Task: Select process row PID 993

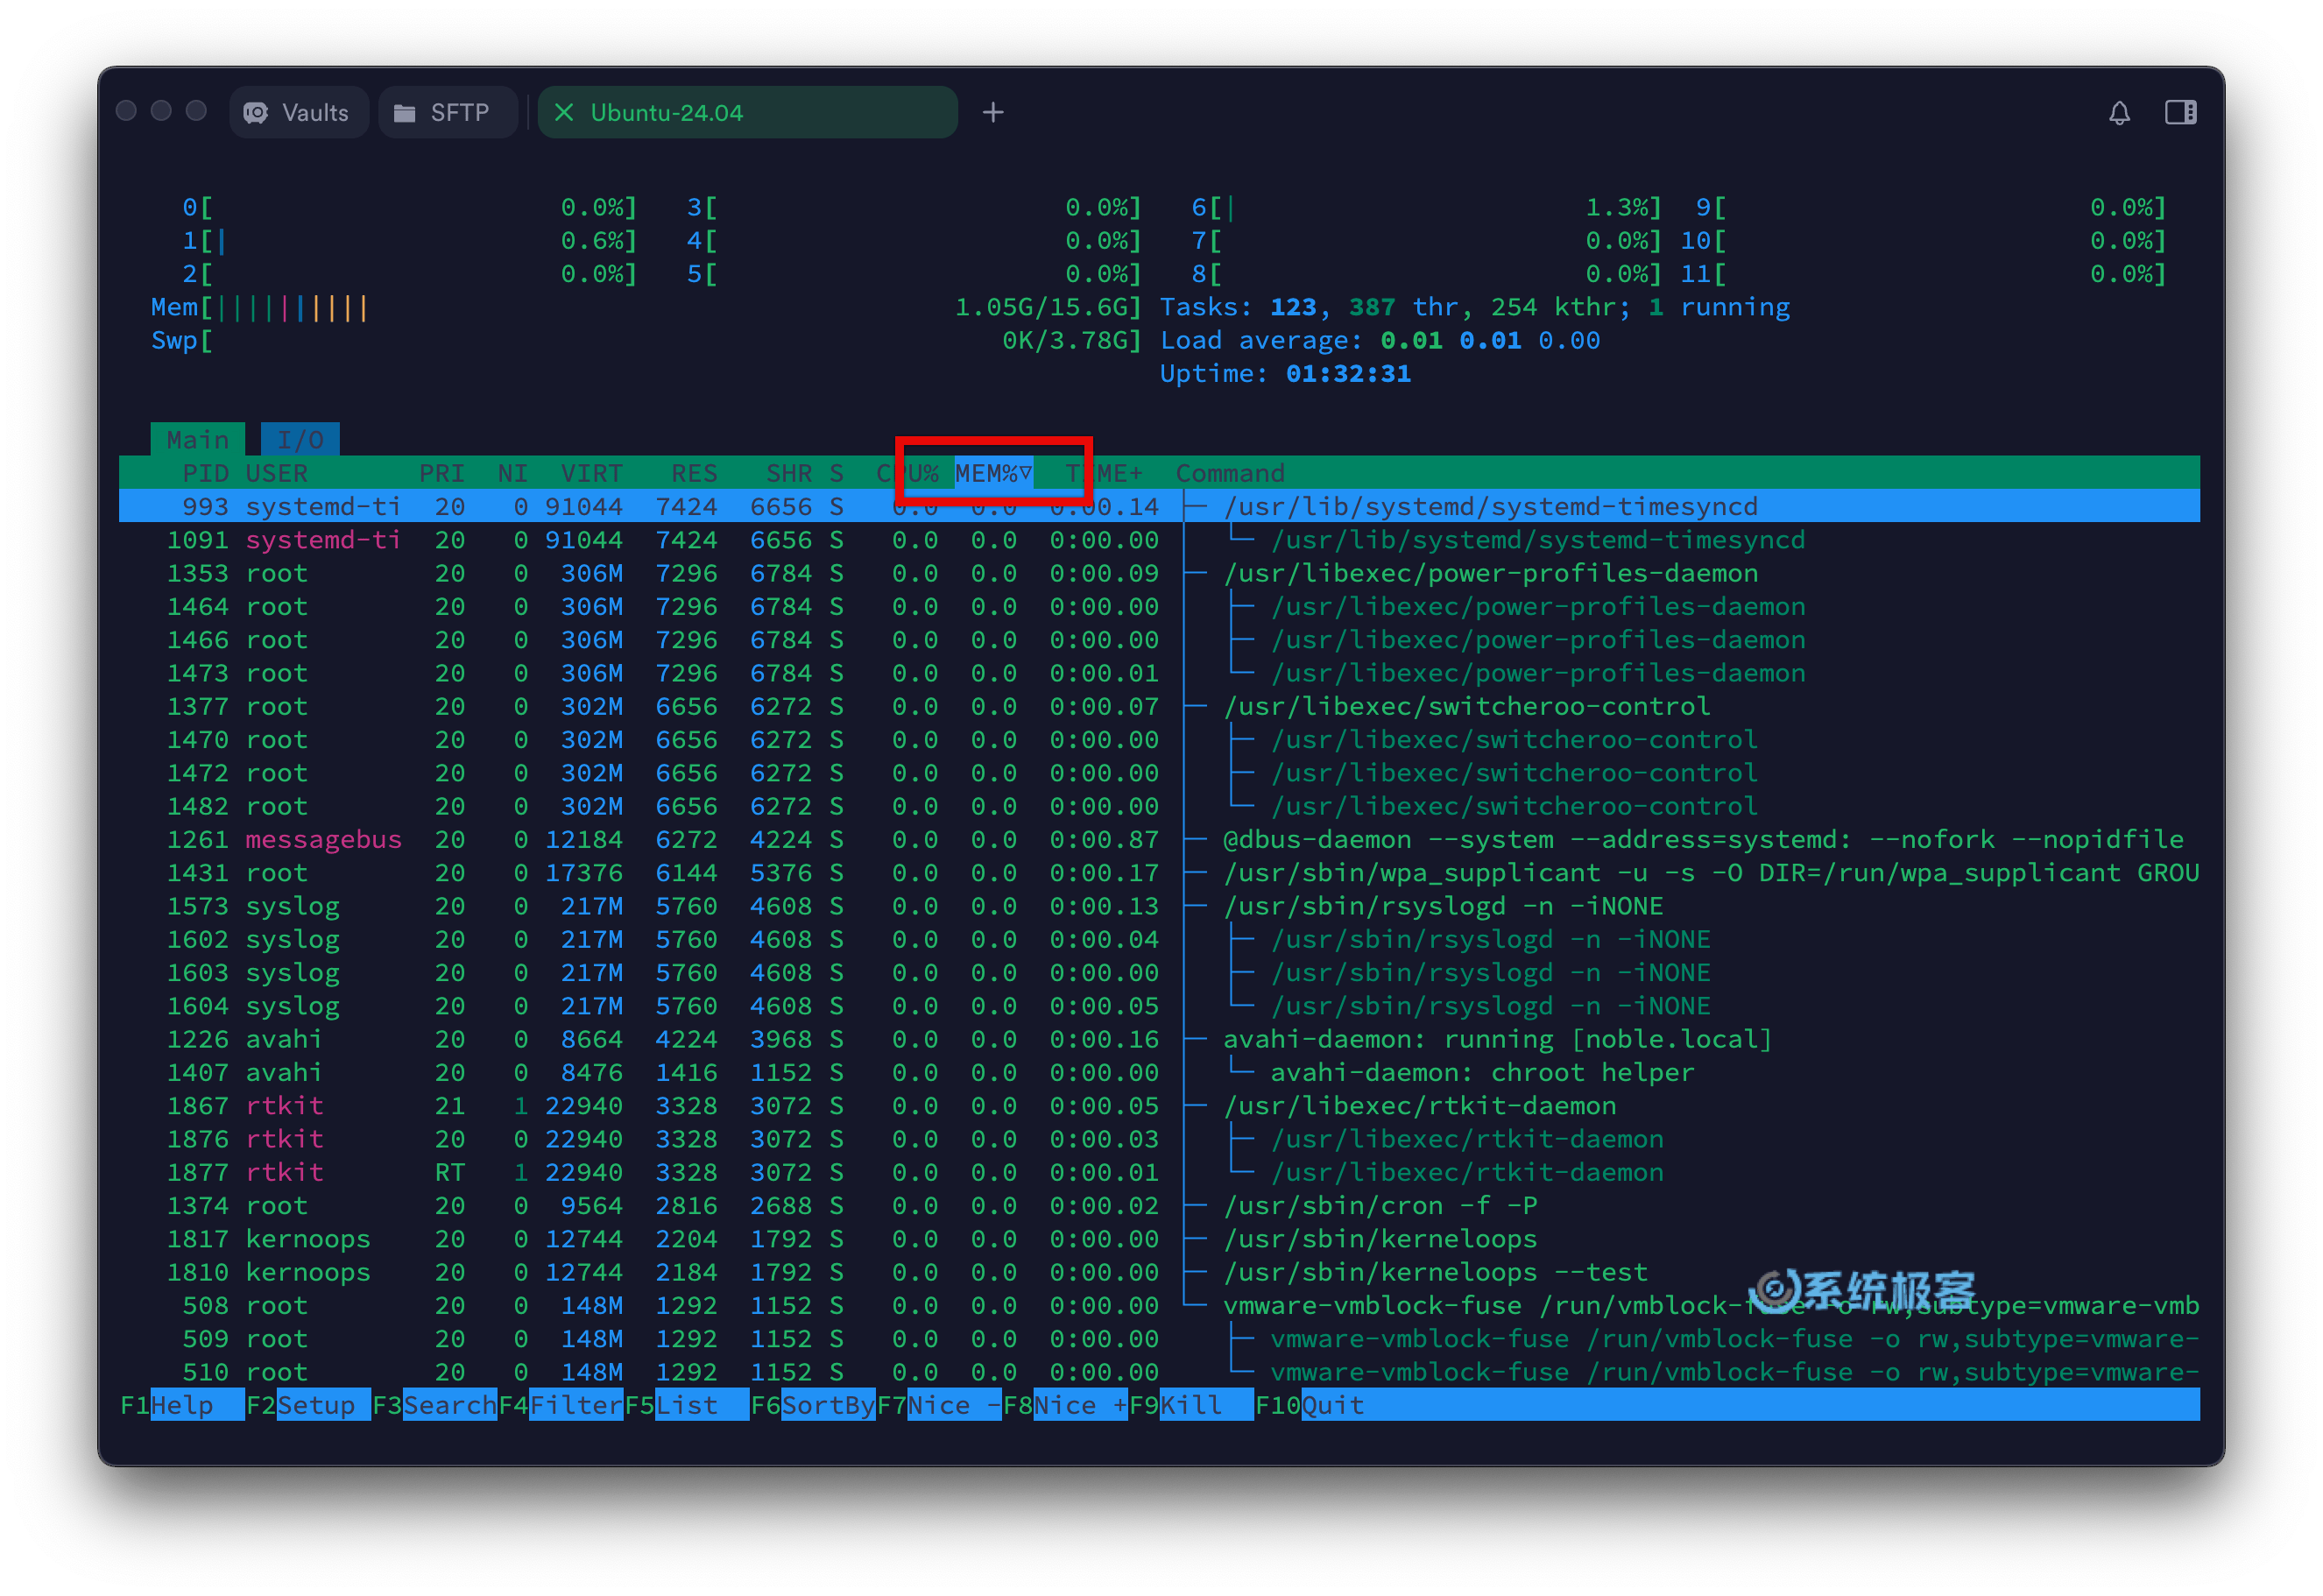Action: tap(1159, 506)
